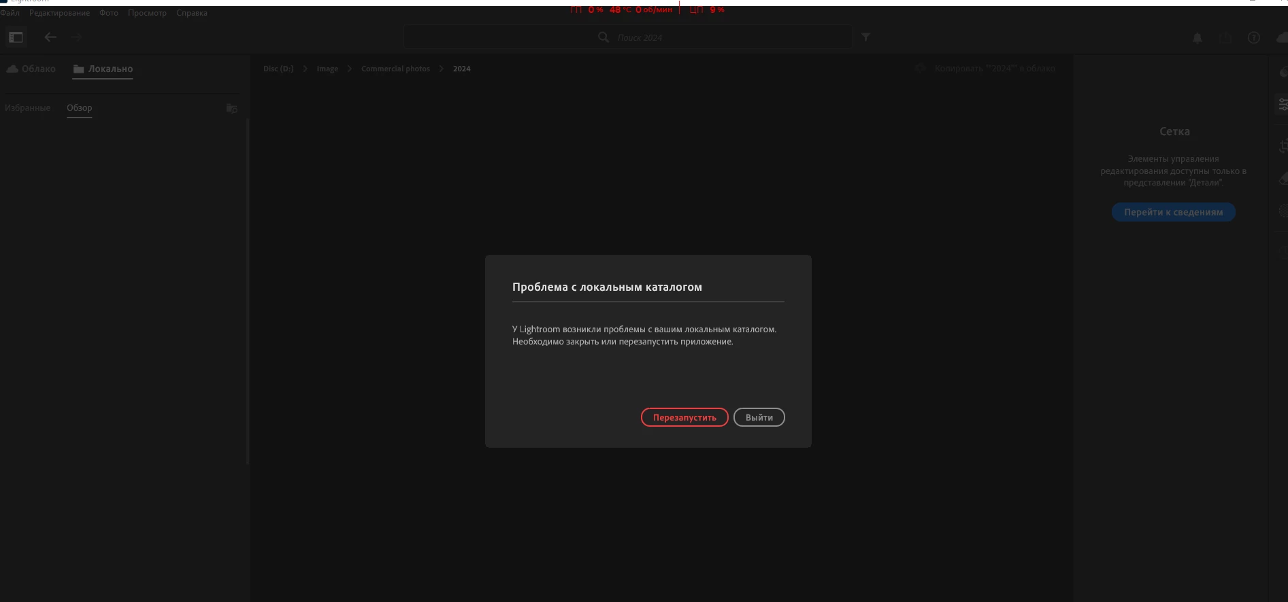Viewport: 1288px width, 602px height.
Task: Select the Обзор tab
Action: coord(79,108)
